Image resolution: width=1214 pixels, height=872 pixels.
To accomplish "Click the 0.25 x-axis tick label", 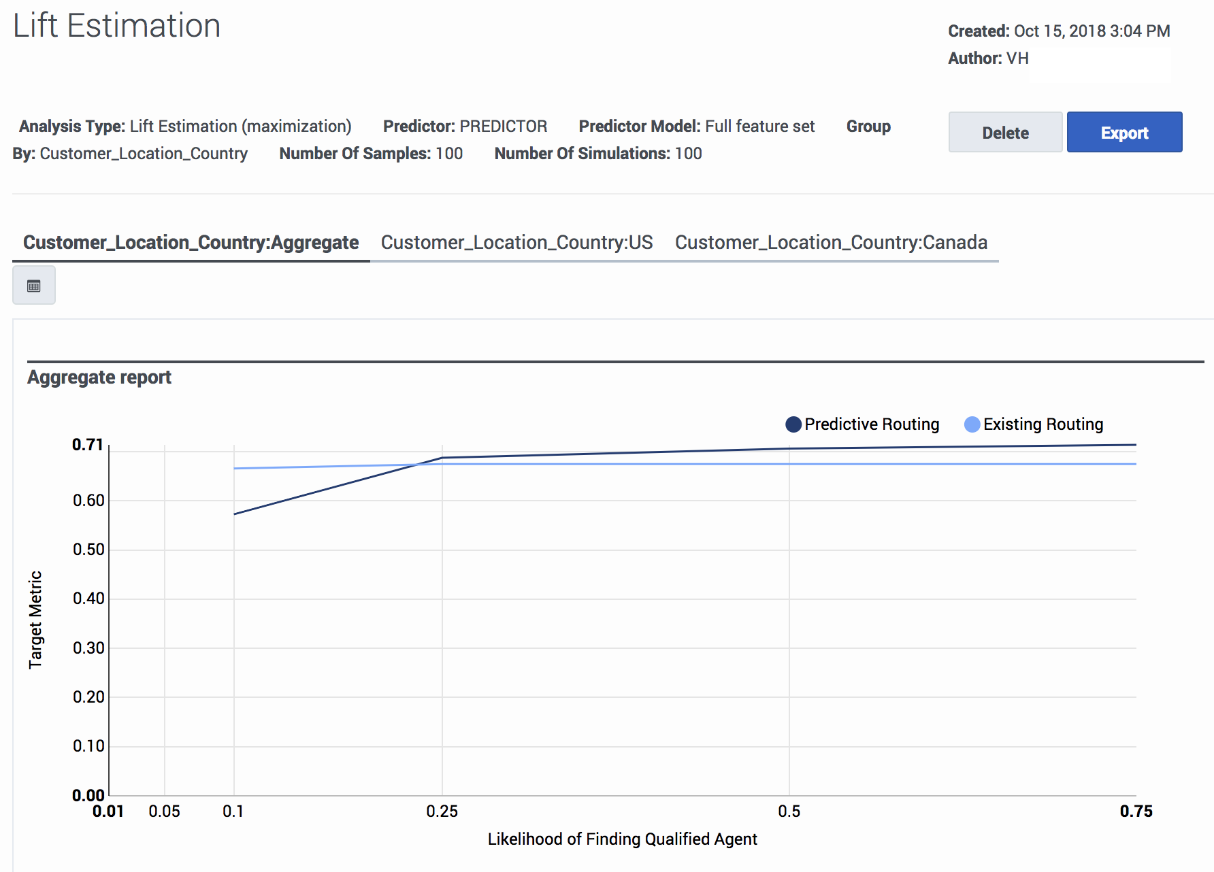I will pos(442,811).
